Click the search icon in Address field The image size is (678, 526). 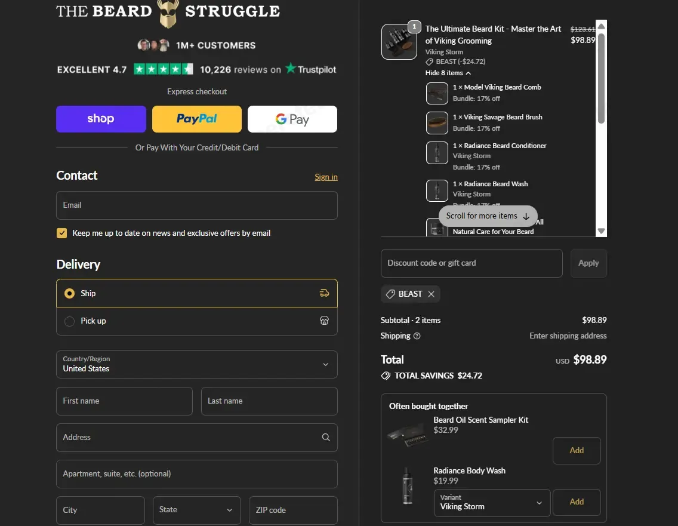326,437
